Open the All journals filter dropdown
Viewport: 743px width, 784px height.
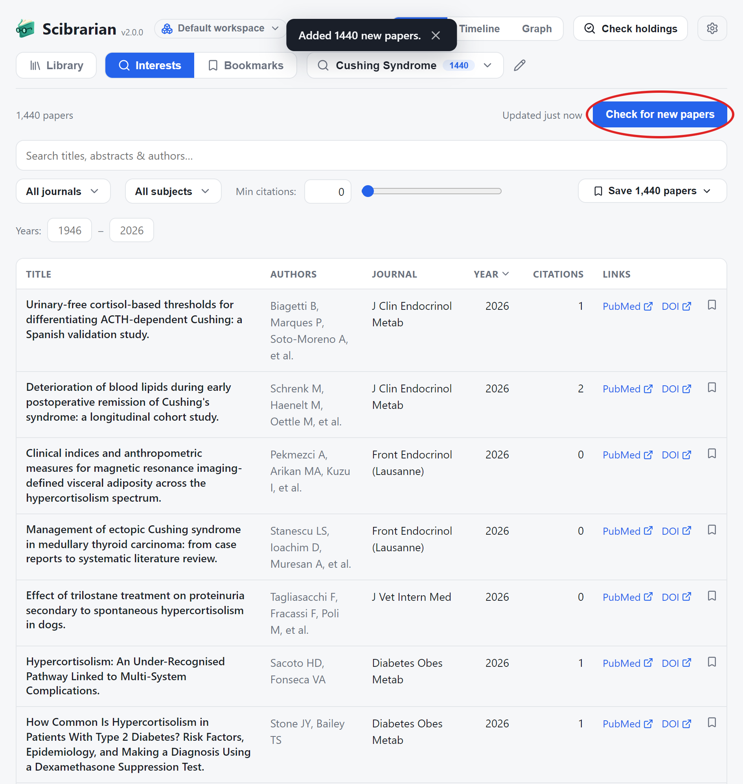[x=63, y=191]
